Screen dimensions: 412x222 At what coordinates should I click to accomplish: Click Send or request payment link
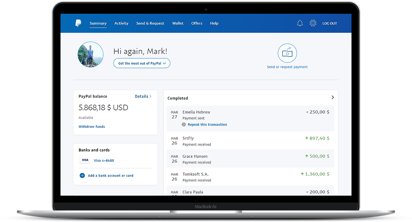coord(287,67)
